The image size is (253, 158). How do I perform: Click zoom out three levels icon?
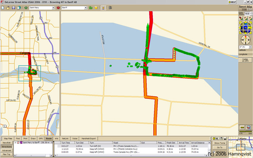point(241,18)
